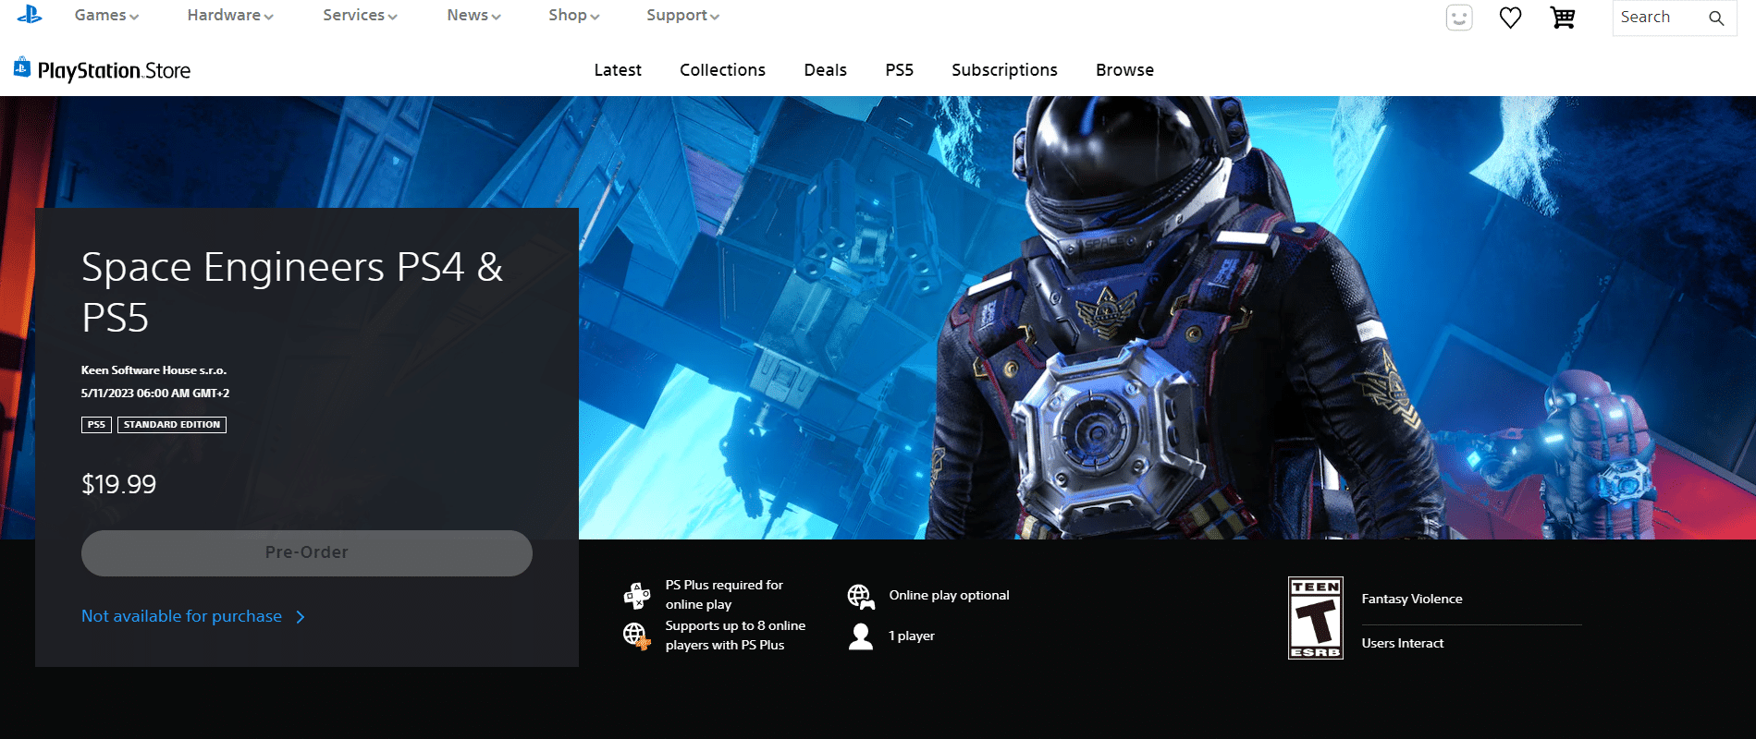The height and width of the screenshot is (739, 1756).
Task: Open the chevron beside Not available for purchase
Action: tap(301, 617)
